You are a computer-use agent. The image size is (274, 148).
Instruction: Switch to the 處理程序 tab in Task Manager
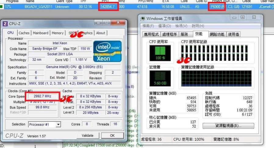pyautogui.click(x=170, y=34)
